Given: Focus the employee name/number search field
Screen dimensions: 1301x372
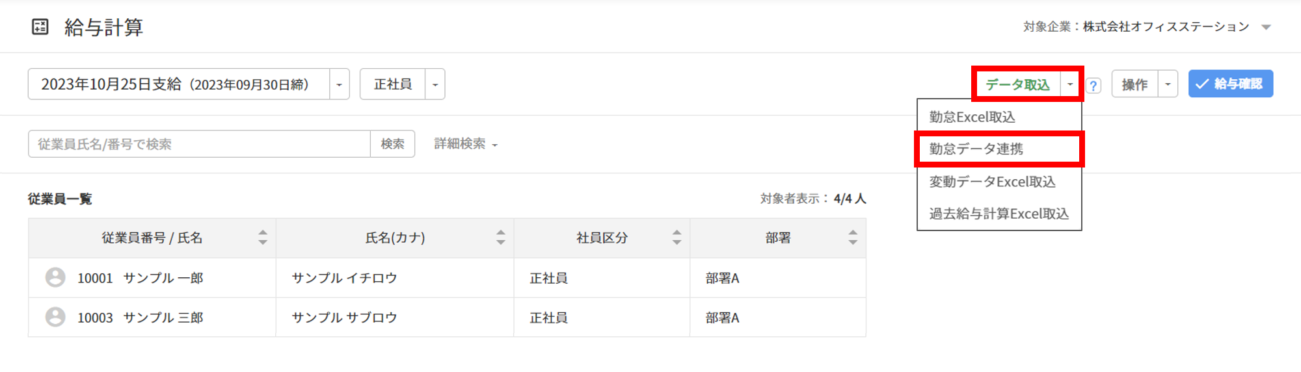Looking at the screenshot, I should click(199, 144).
